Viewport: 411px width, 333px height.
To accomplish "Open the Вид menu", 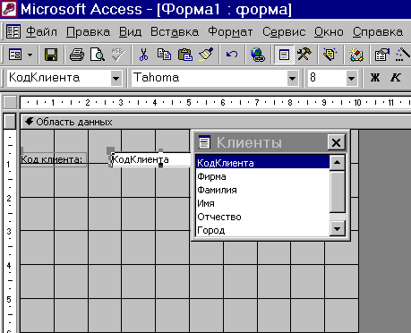I will (x=130, y=31).
